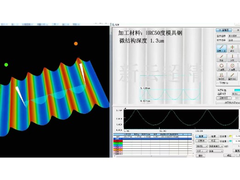The image size is (240, 180).
Task: Open the dropdown showing 自动 (auto)
Action: pyautogui.click(x=234, y=40)
